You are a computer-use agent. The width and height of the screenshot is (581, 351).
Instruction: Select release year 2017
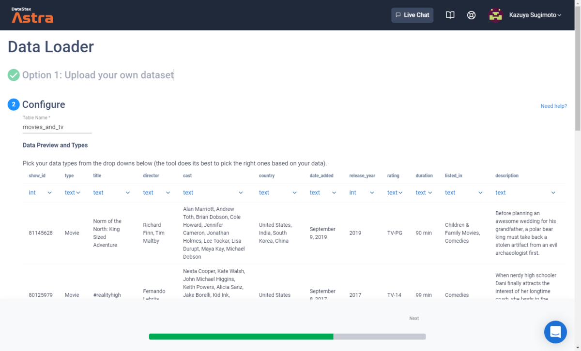355,295
